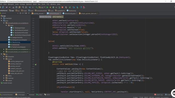Click the Instant Run lightning icon
The width and height of the screenshot is (175, 98).
click(50, 7)
